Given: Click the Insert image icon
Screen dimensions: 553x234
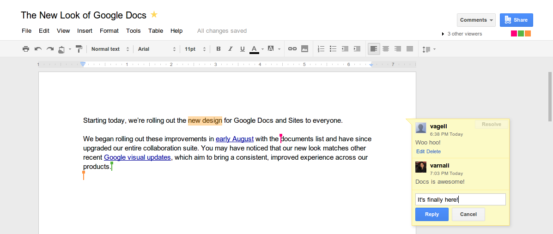Looking at the screenshot, I should point(304,49).
